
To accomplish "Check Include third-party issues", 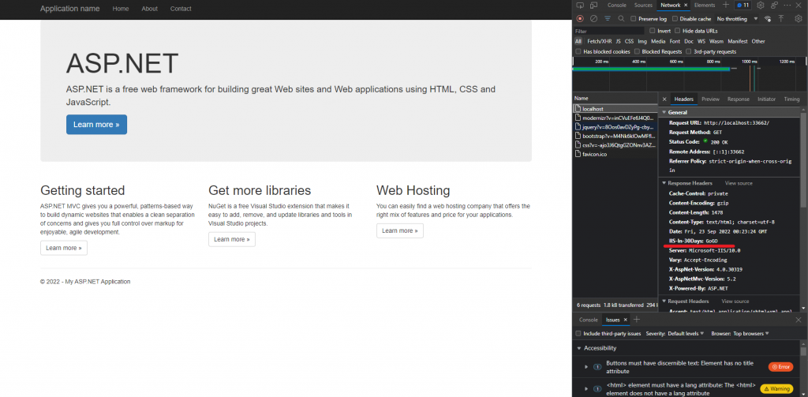I will point(578,334).
